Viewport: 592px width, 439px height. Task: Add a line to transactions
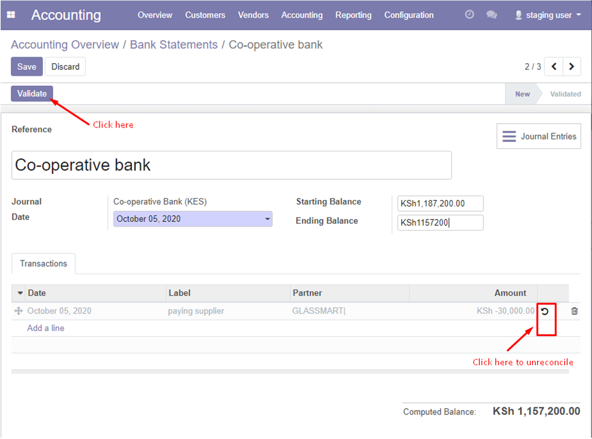(x=45, y=328)
